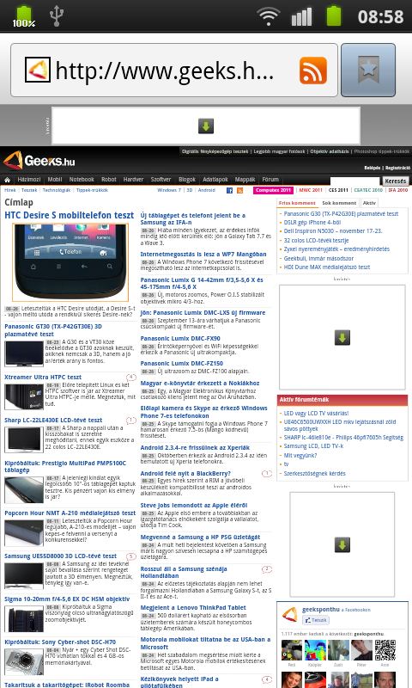The height and width of the screenshot is (688, 412).
Task: Tap the 100% battery icon at left
Action: click(x=24, y=16)
